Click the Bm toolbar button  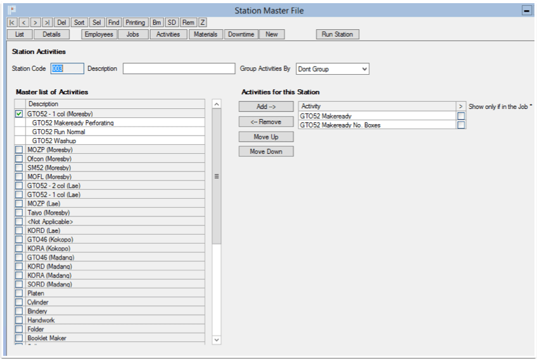(156, 23)
